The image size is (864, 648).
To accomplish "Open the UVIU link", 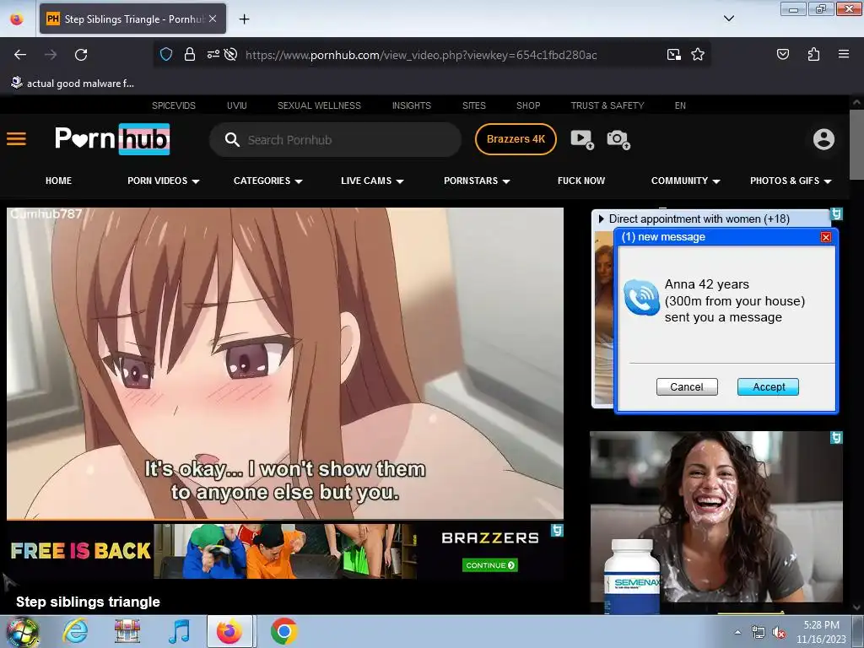I will [237, 105].
